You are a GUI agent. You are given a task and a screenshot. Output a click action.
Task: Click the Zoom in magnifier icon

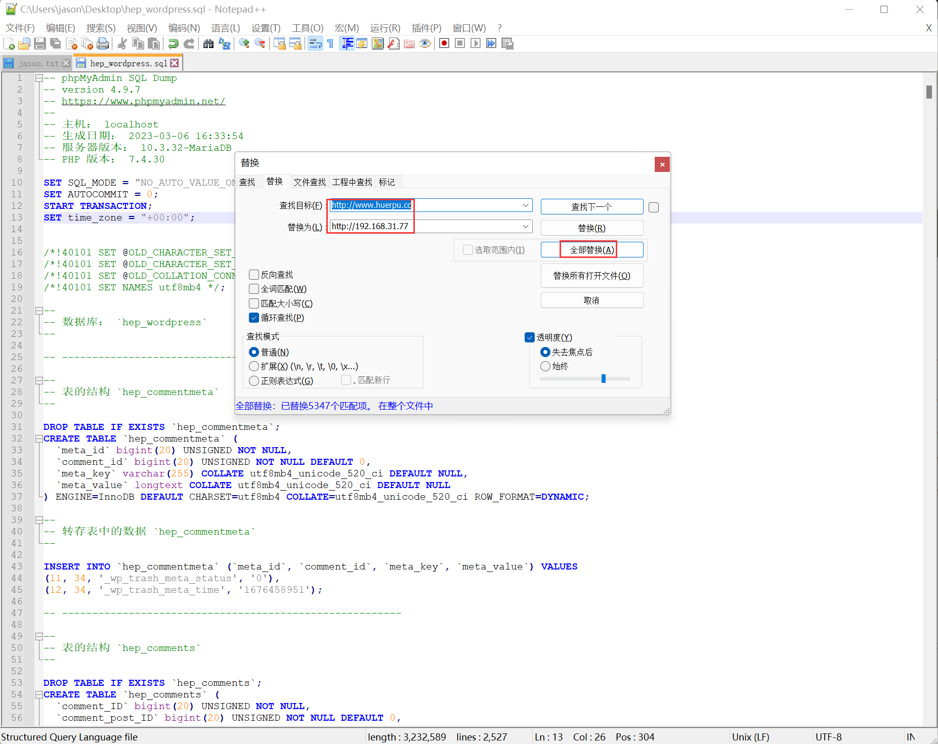pyautogui.click(x=244, y=44)
